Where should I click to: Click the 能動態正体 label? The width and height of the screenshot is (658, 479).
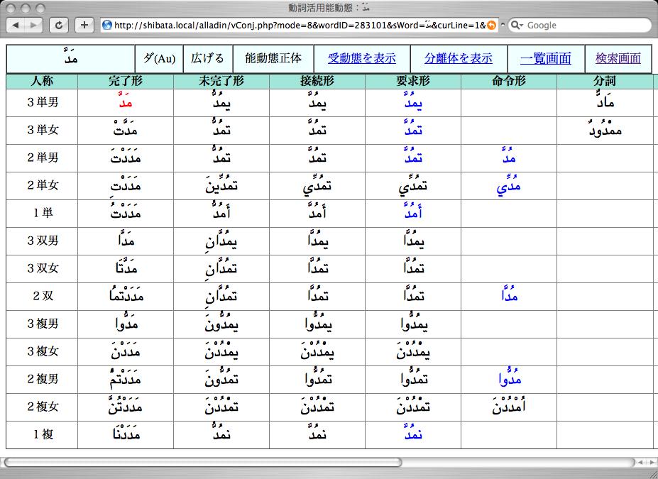(273, 58)
